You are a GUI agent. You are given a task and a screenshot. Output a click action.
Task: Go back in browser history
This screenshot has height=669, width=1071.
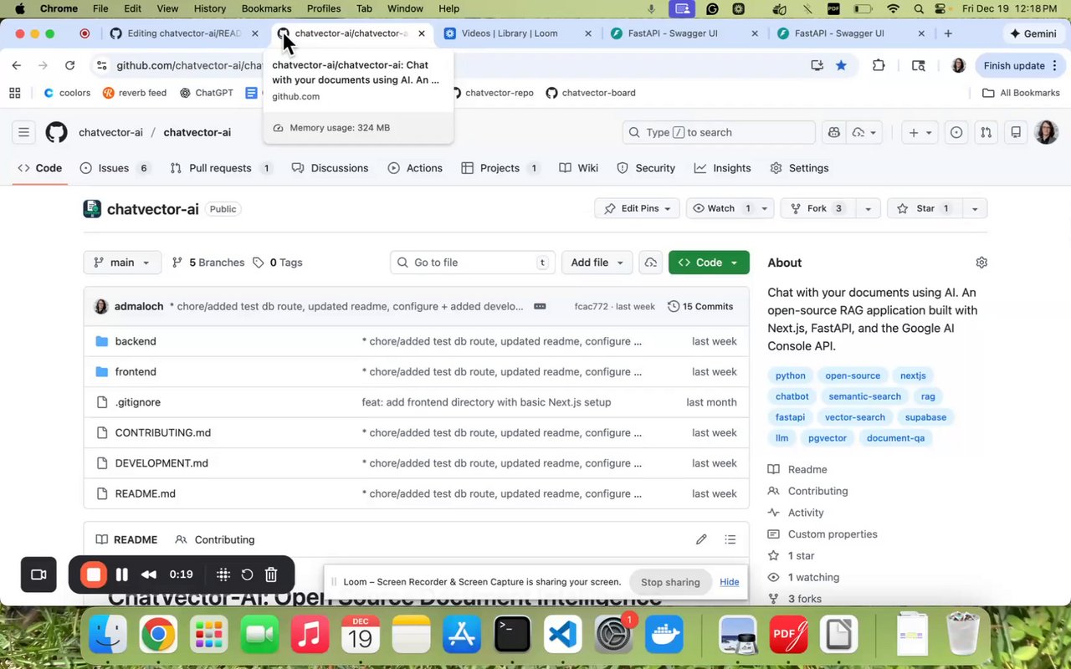click(17, 65)
